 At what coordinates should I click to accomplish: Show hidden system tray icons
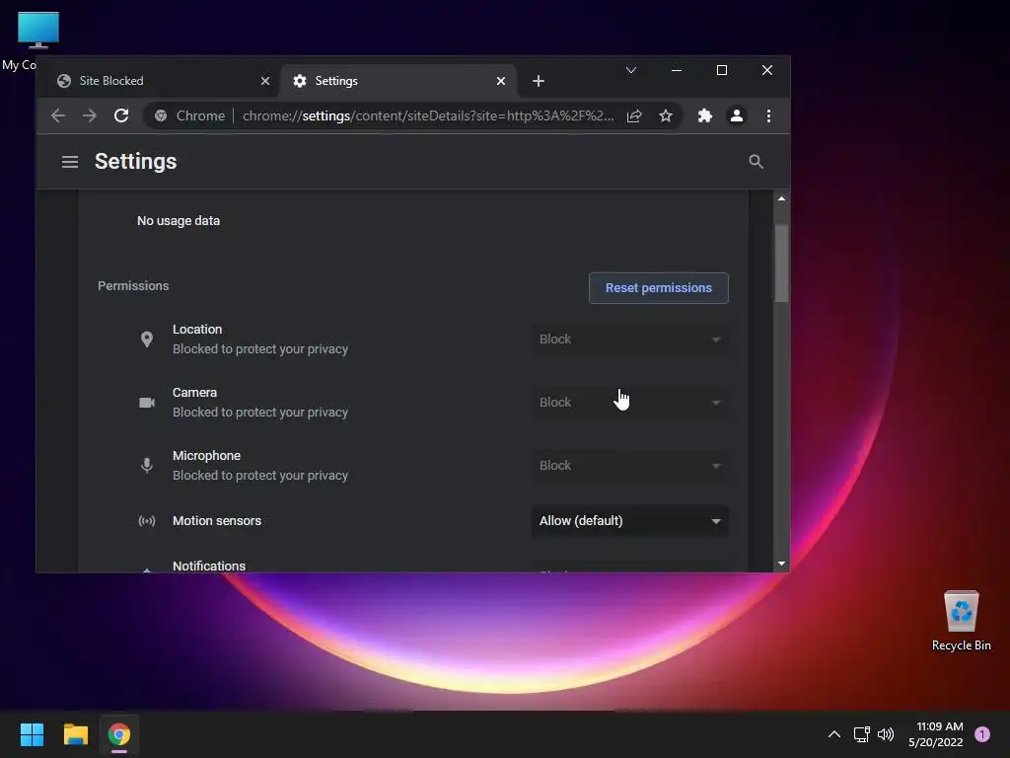pos(834,734)
